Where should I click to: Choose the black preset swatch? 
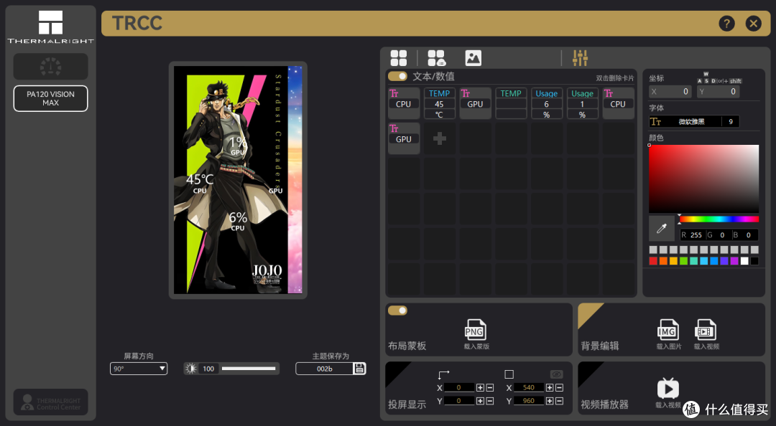coord(754,261)
